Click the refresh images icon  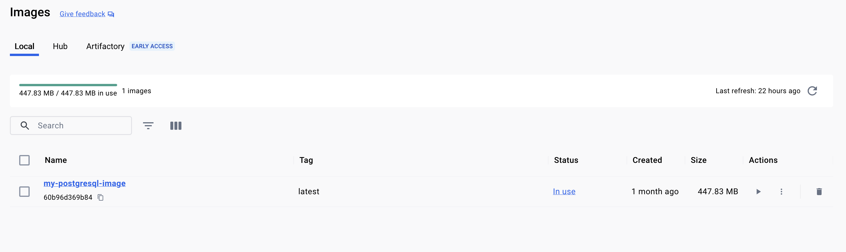point(812,91)
